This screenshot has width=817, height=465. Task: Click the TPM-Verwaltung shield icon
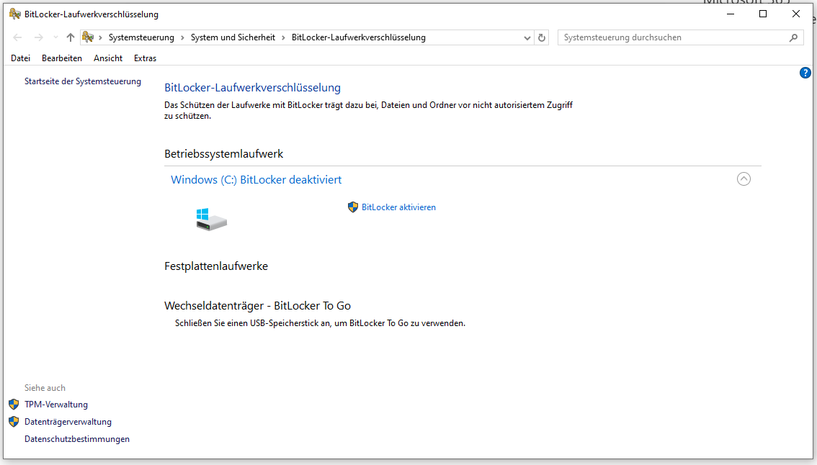tap(14, 404)
